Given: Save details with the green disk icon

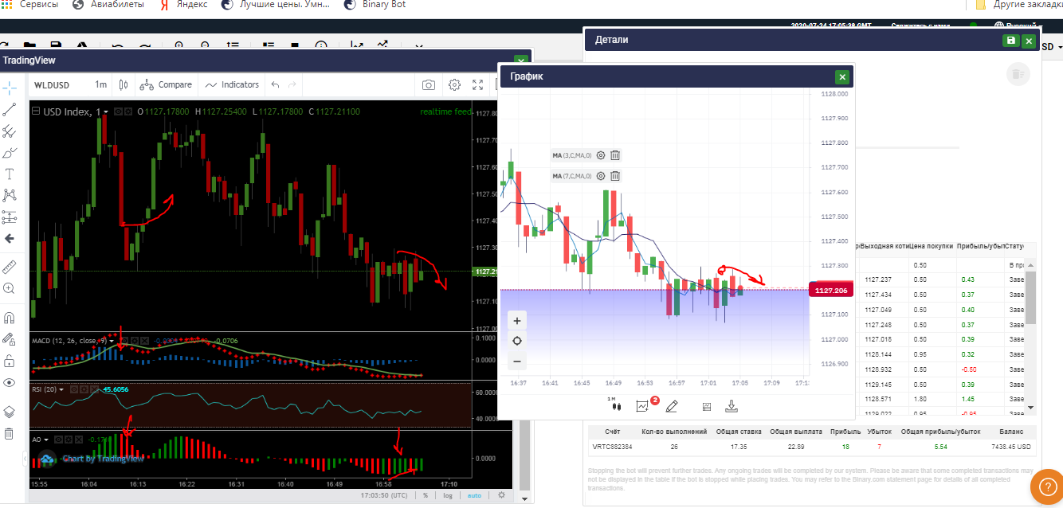Looking at the screenshot, I should tap(1011, 41).
